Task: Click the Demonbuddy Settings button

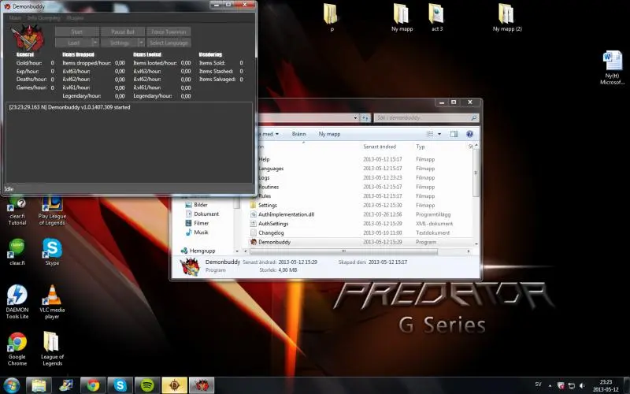Action: click(x=120, y=43)
